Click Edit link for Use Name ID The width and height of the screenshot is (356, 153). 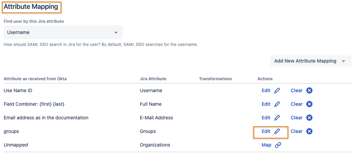(266, 90)
